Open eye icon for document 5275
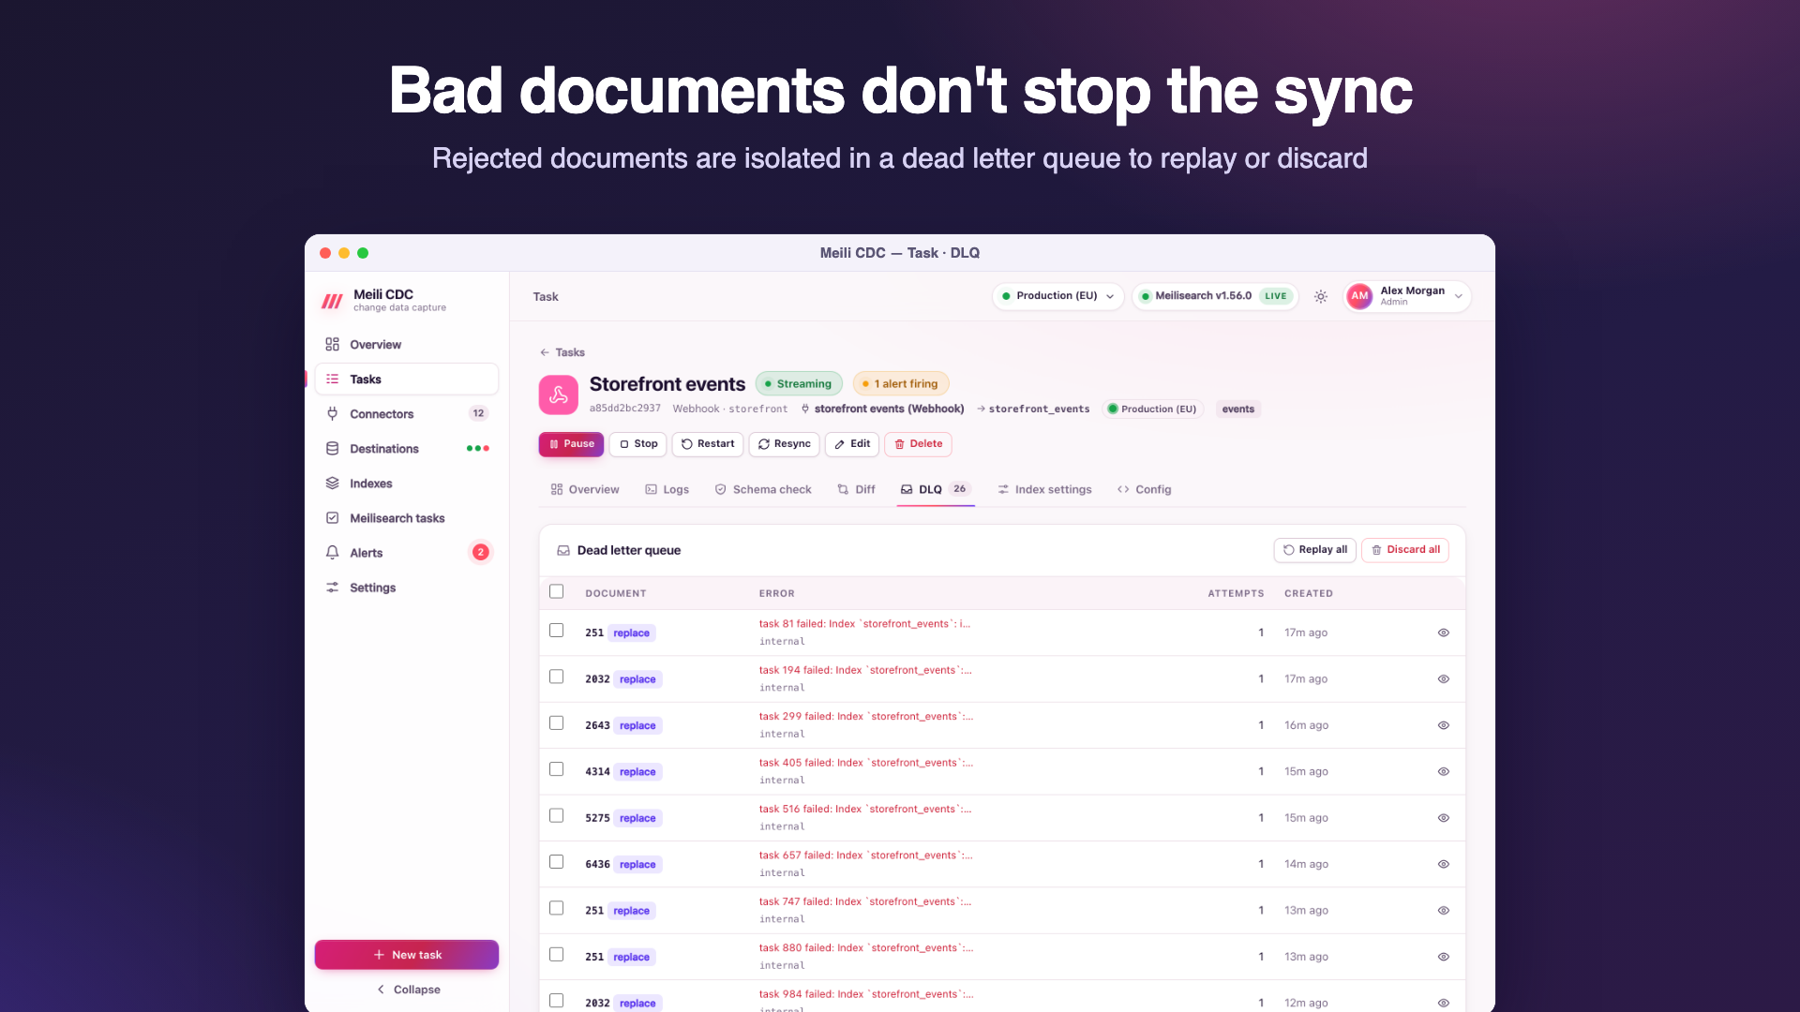The height and width of the screenshot is (1012, 1800). tap(1443, 818)
